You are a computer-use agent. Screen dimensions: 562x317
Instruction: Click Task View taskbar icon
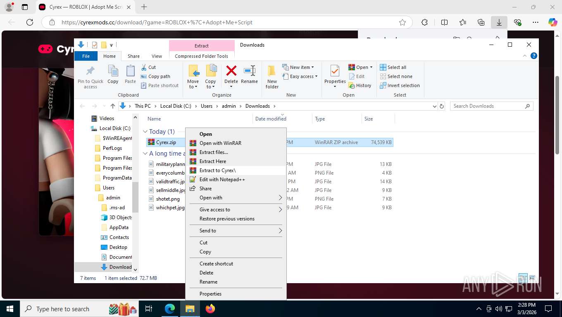(x=149, y=308)
